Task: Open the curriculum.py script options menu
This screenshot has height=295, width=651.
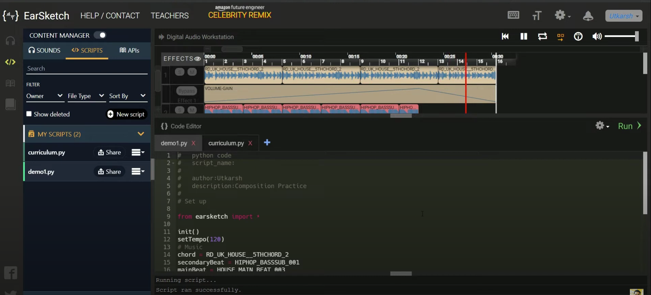Action: (x=138, y=152)
